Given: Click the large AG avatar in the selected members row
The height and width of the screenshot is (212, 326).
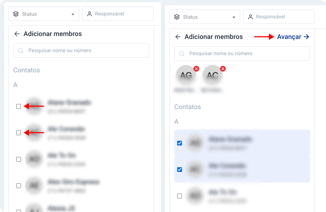Looking at the screenshot, I should pyautogui.click(x=186, y=75).
